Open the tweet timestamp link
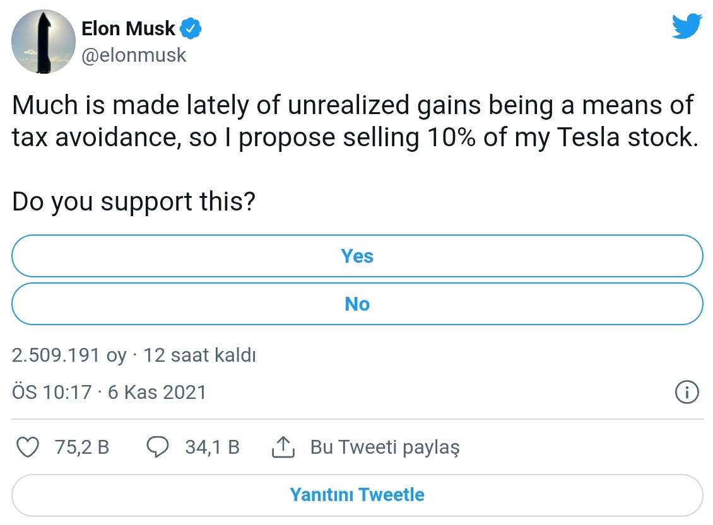This screenshot has width=713, height=525. [109, 392]
